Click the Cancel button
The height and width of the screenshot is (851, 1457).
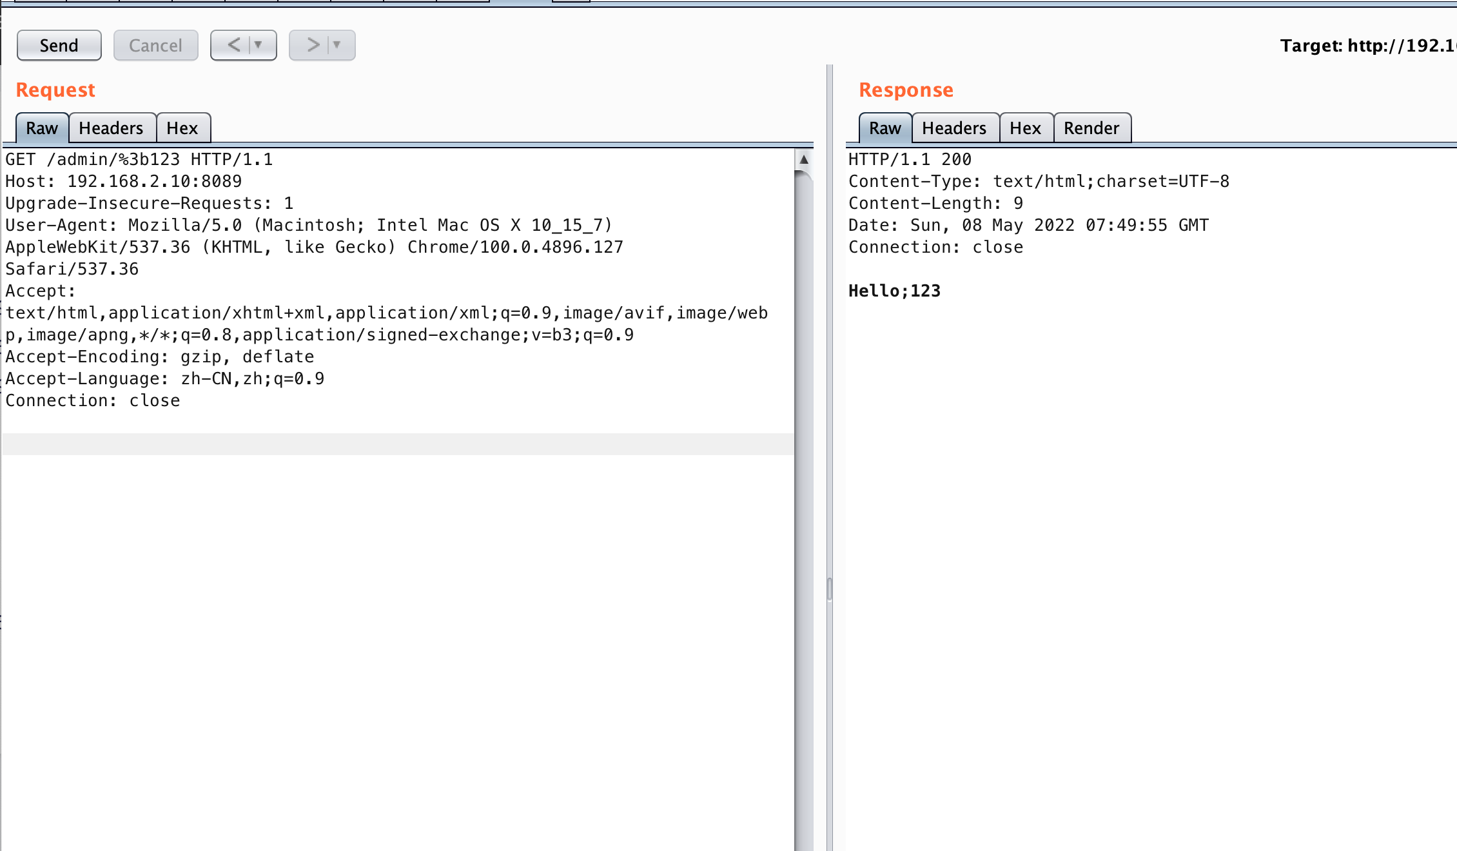155,45
